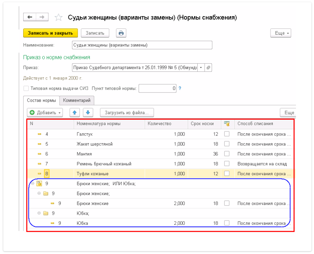This screenshot has height=254, width=314.
Task: Click the print icon button
Action: [x=121, y=33]
